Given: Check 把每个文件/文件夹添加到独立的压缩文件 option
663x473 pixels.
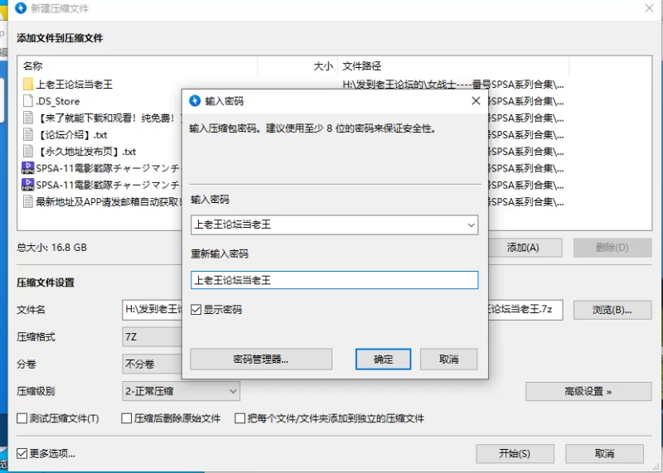Looking at the screenshot, I should coord(240,418).
